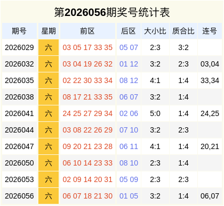
Task: Click size ratio 2:3 in row 2026050
Action: coord(155,163)
